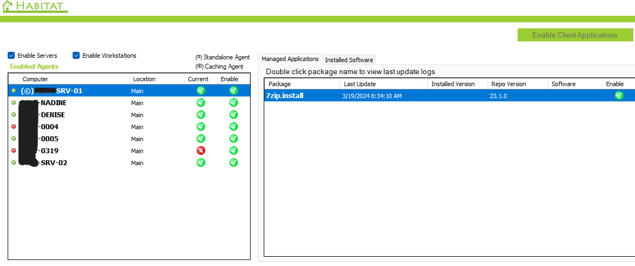
Task: Click the Habitat house logo icon
Action: (7, 7)
